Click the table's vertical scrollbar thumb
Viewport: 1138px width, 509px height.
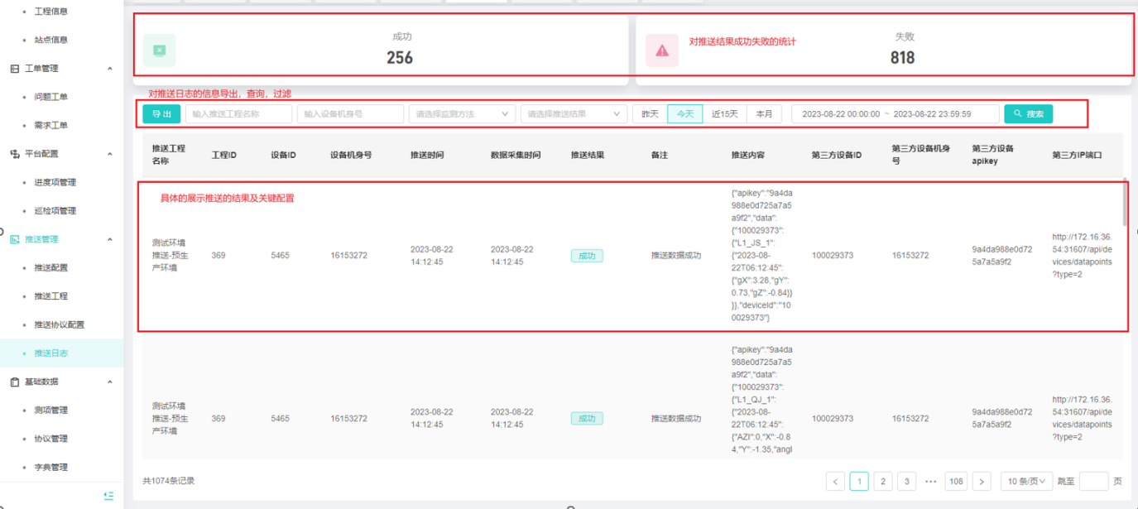tap(1124, 203)
